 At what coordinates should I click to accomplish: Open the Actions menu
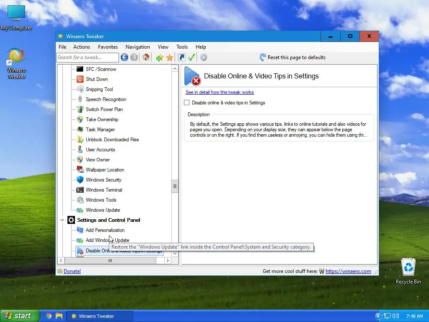pyautogui.click(x=82, y=47)
